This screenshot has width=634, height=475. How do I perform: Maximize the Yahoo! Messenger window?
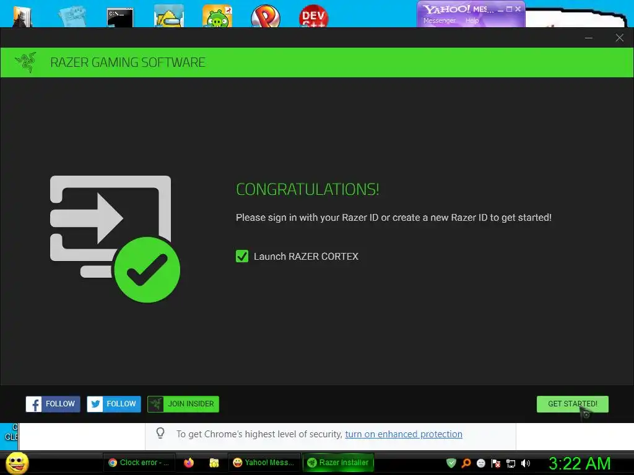510,9
